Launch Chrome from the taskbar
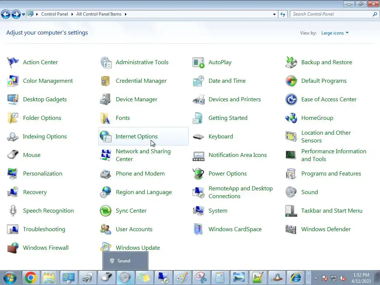This screenshot has height=285, width=380. coord(30,278)
